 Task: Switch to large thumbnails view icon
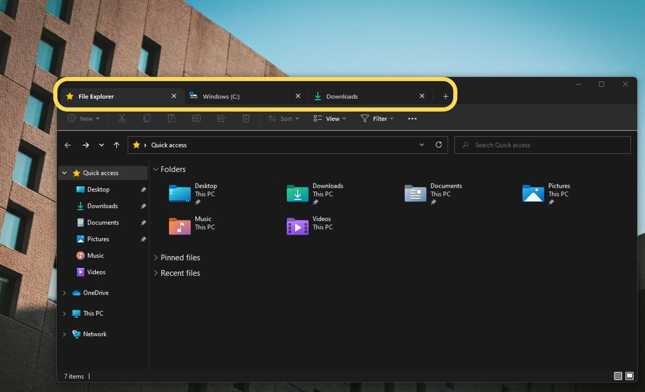click(628, 376)
